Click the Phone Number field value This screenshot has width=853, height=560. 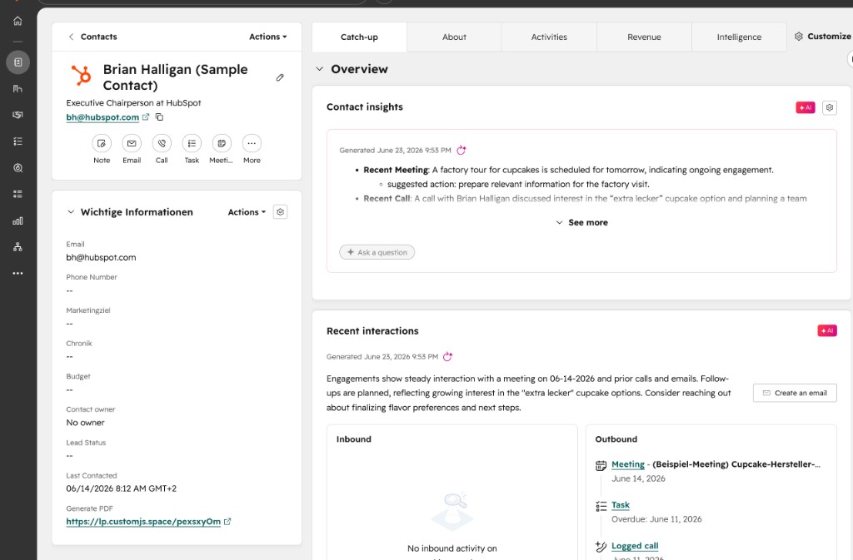click(x=69, y=290)
